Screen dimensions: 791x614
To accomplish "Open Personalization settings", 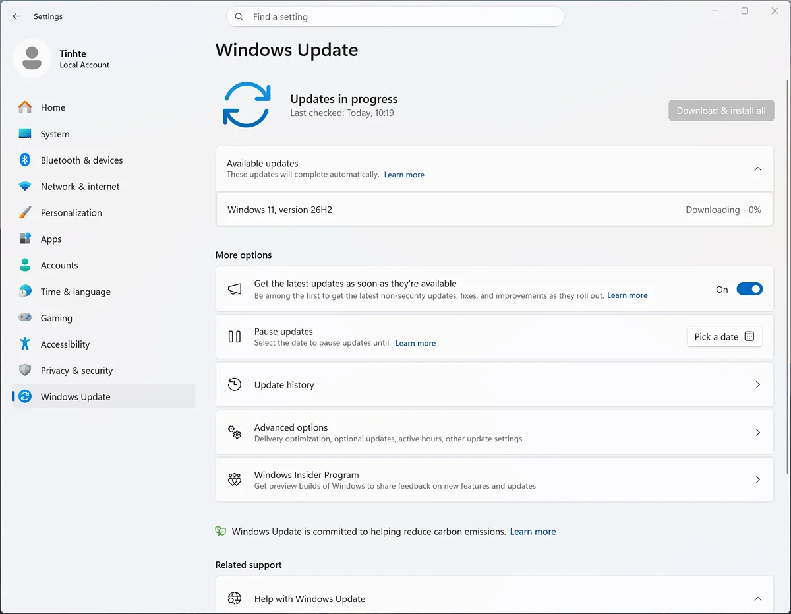I will [x=103, y=213].
